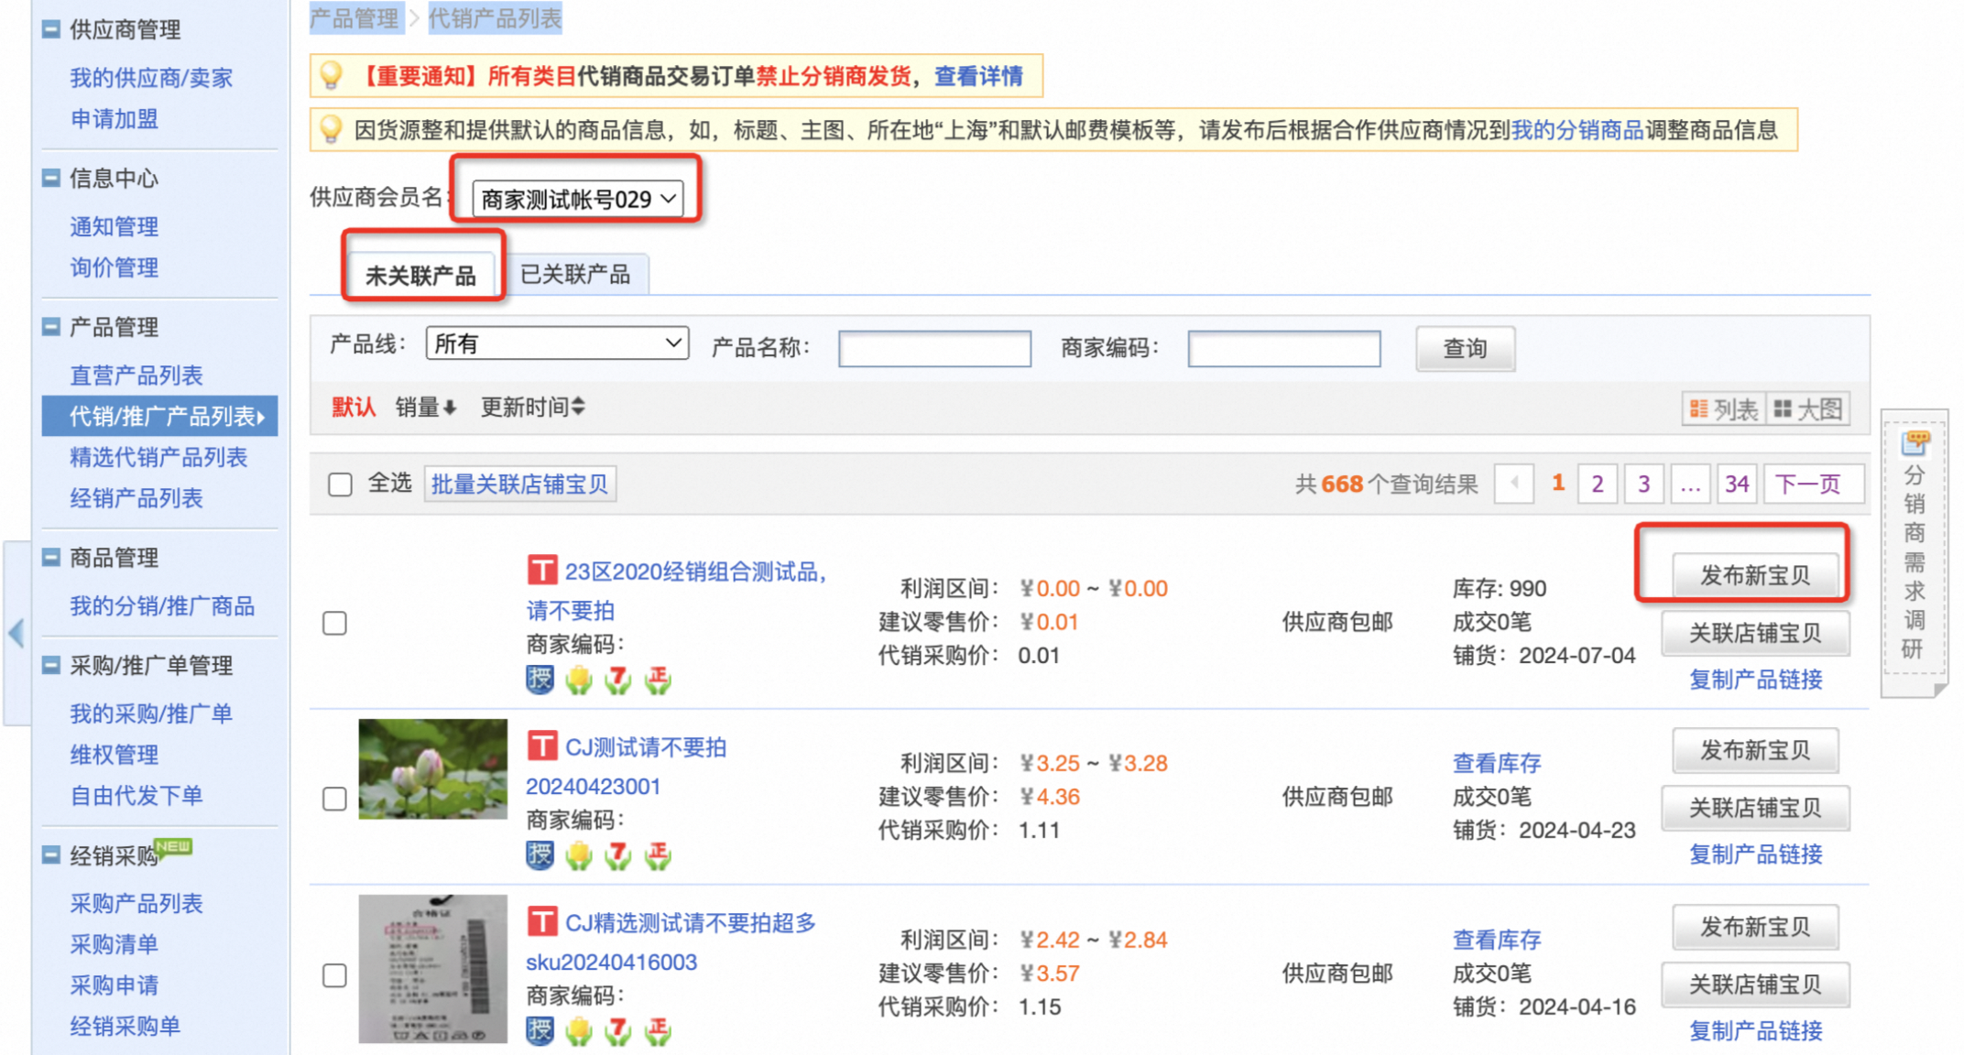Select 默认 sort option
Viewport: 1964px width, 1055px height.
(x=354, y=407)
